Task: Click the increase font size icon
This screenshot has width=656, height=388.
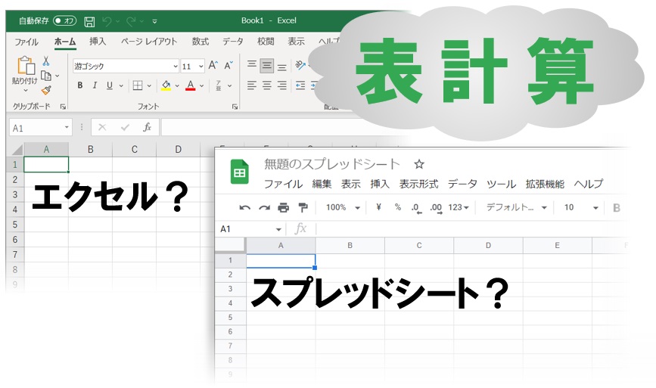Action: [x=213, y=65]
